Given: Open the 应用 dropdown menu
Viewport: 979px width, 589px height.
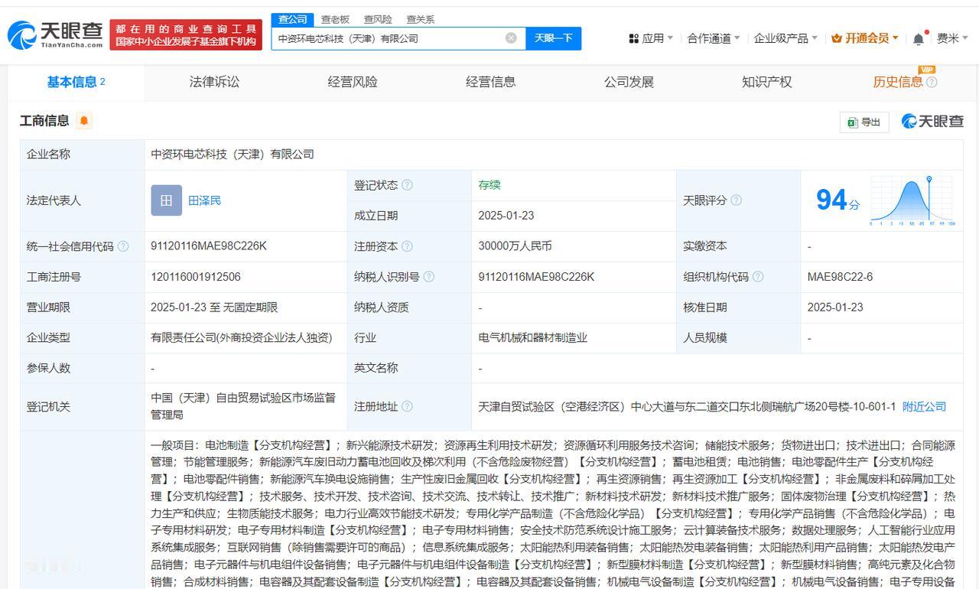Looking at the screenshot, I should click(651, 38).
